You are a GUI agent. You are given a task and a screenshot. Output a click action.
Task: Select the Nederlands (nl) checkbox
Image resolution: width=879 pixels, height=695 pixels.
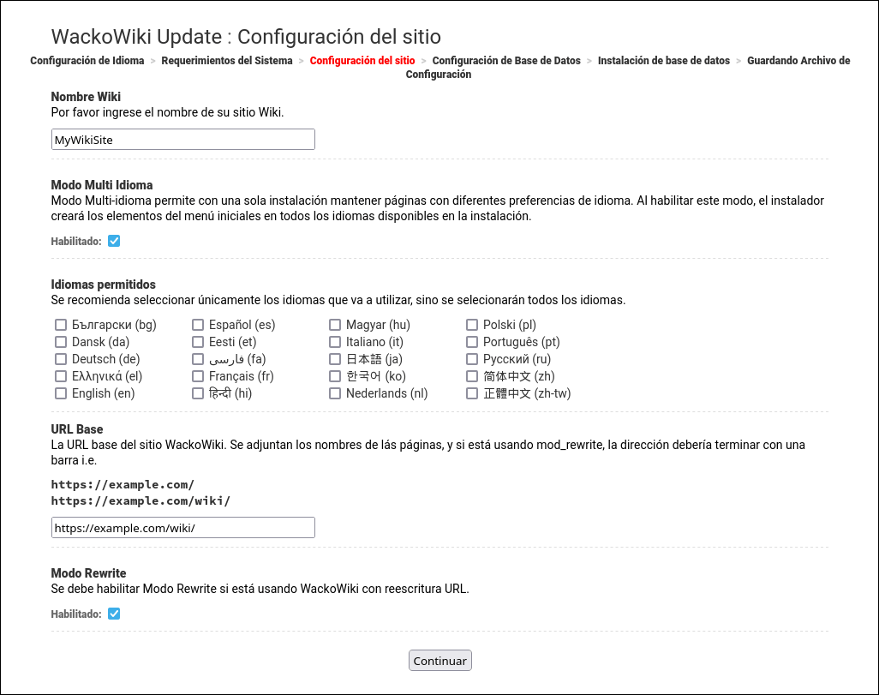pos(335,393)
